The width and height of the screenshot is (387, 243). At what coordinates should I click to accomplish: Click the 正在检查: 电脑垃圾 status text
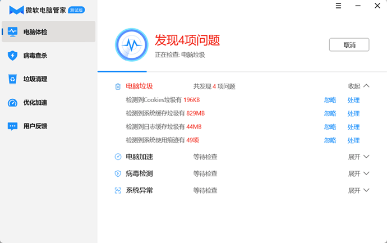(x=180, y=55)
